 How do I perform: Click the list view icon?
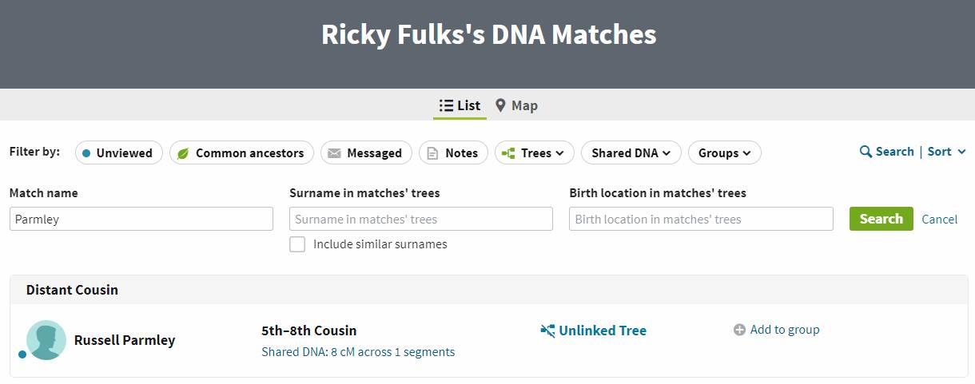click(x=446, y=105)
